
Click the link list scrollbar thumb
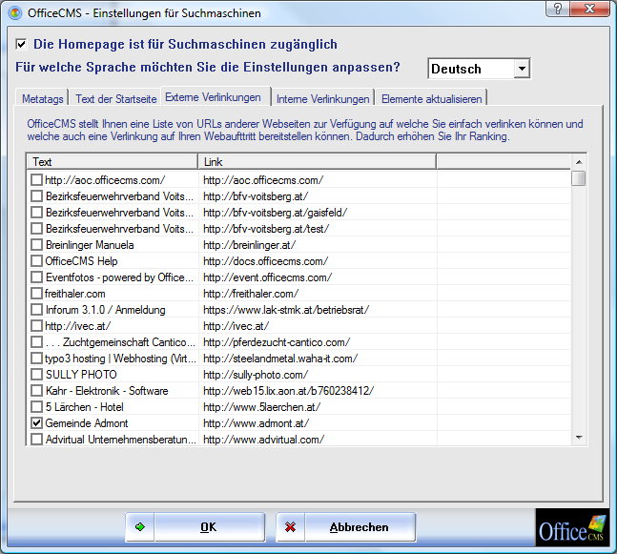(579, 178)
